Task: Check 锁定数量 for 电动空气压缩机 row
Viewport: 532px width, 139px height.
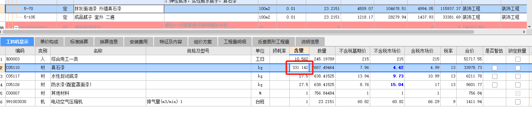Action: (517, 102)
